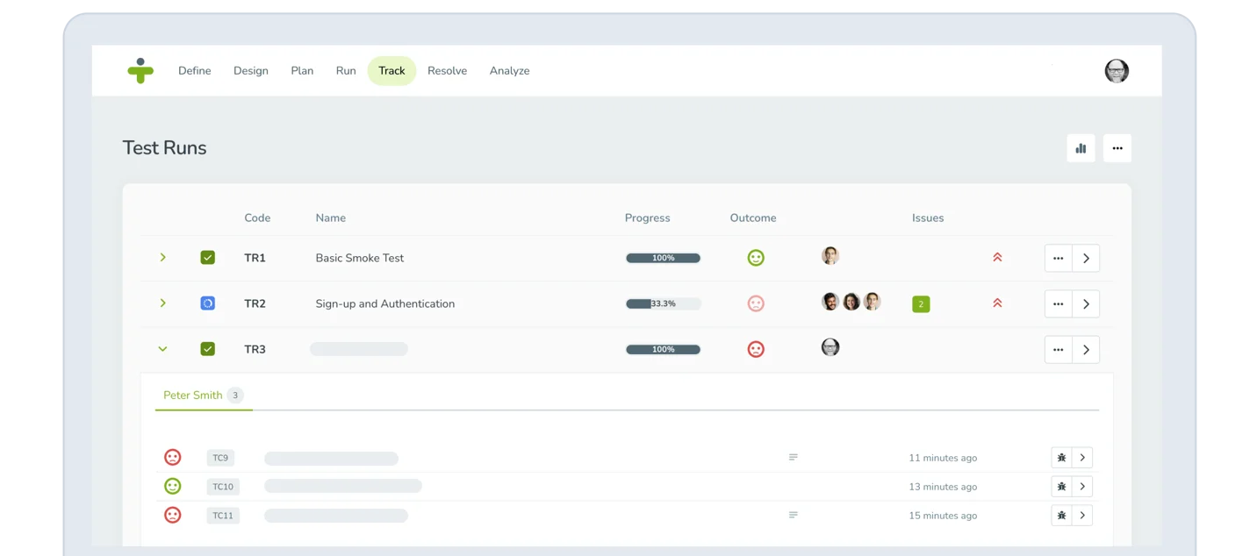The height and width of the screenshot is (556, 1257).
Task: Click TR1 100% progress bar
Action: coord(663,258)
